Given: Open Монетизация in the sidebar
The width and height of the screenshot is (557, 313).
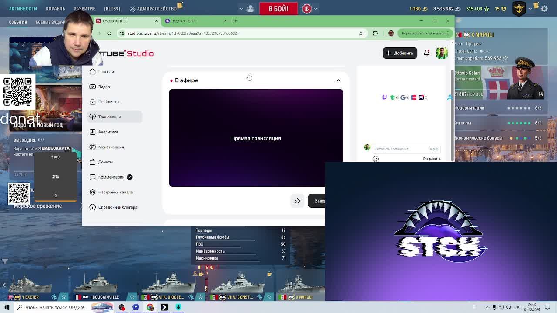Looking at the screenshot, I should [114, 147].
